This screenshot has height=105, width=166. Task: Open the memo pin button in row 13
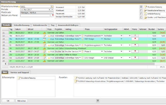(135, 39)
